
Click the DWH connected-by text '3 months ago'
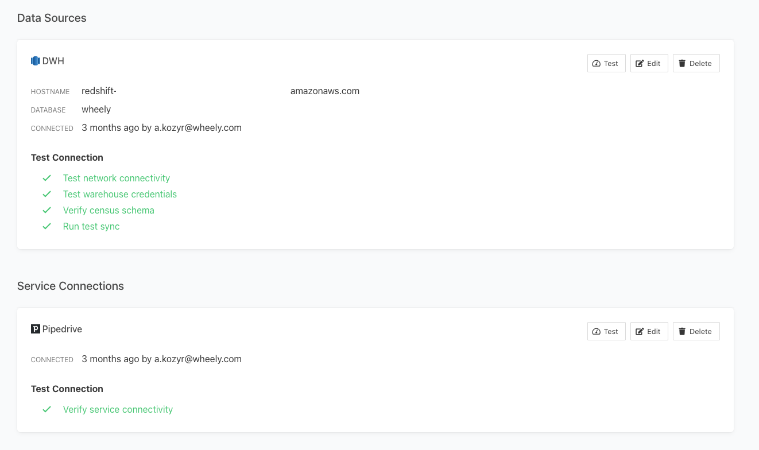click(110, 127)
